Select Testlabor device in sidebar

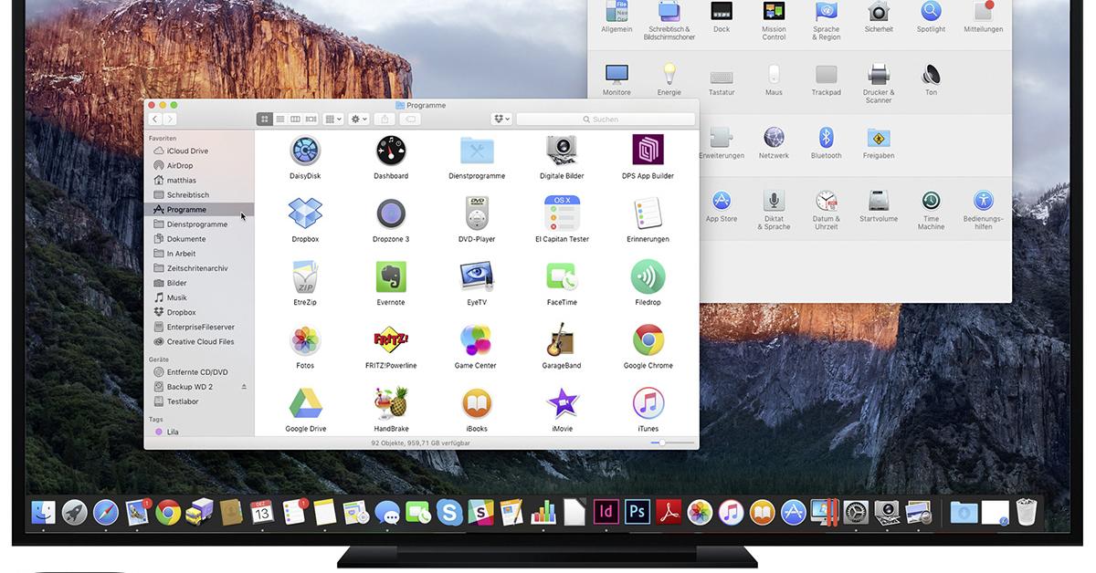183,401
